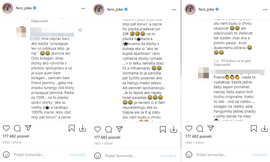Open emoji picker in the right comment box
The image size is (270, 162).
coord(189,155)
